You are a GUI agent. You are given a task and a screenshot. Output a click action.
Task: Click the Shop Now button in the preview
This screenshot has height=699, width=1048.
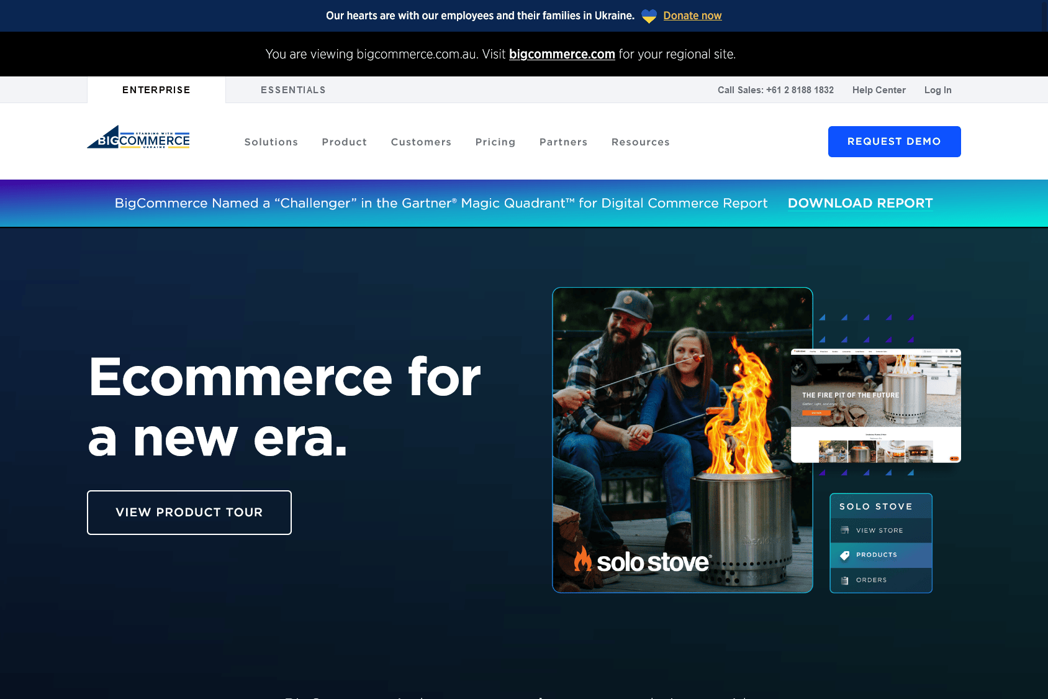click(816, 413)
